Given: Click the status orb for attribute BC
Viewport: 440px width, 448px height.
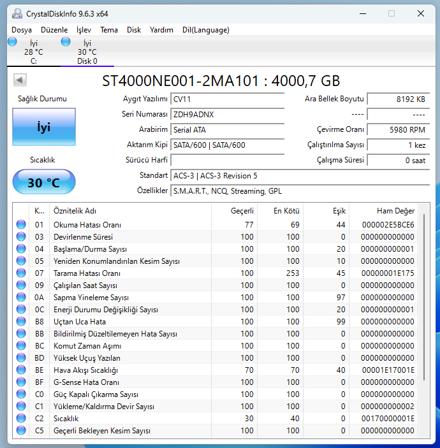Looking at the screenshot, I should (x=21, y=345).
